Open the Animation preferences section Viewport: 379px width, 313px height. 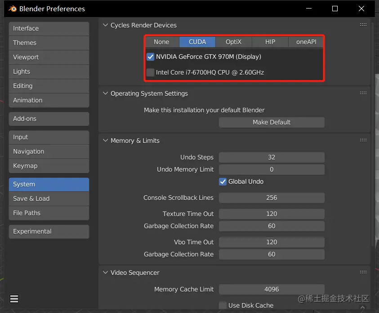[49, 101]
